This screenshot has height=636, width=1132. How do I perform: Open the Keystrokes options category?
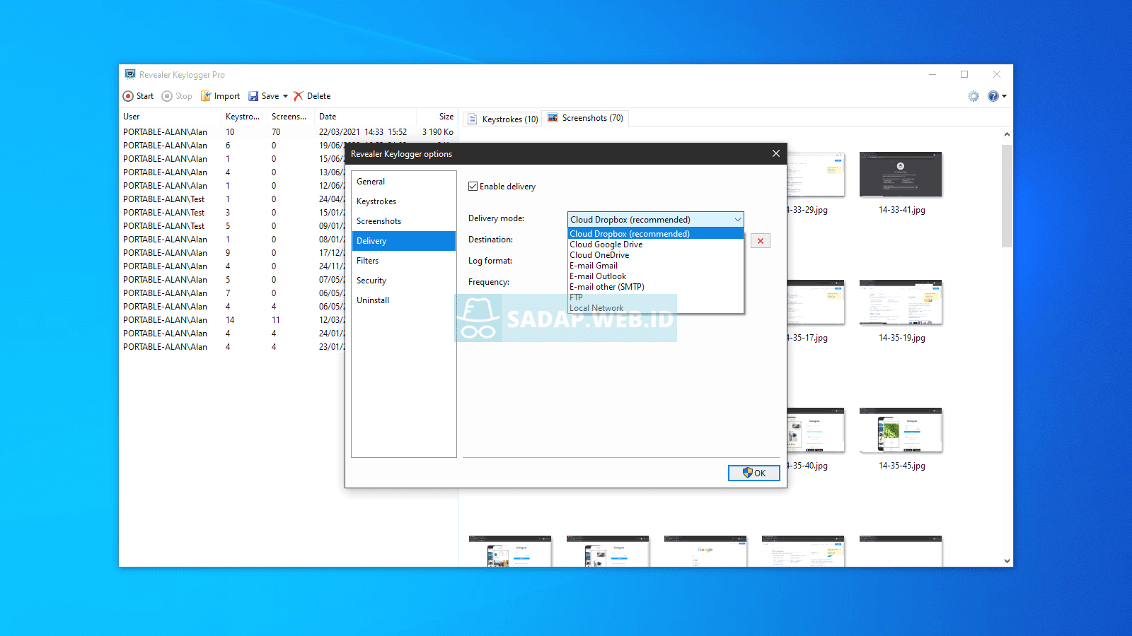click(404, 201)
